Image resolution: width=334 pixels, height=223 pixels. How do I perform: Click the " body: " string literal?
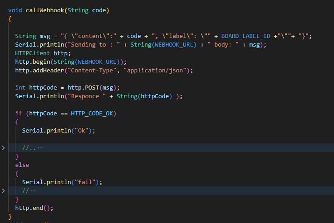223,45
